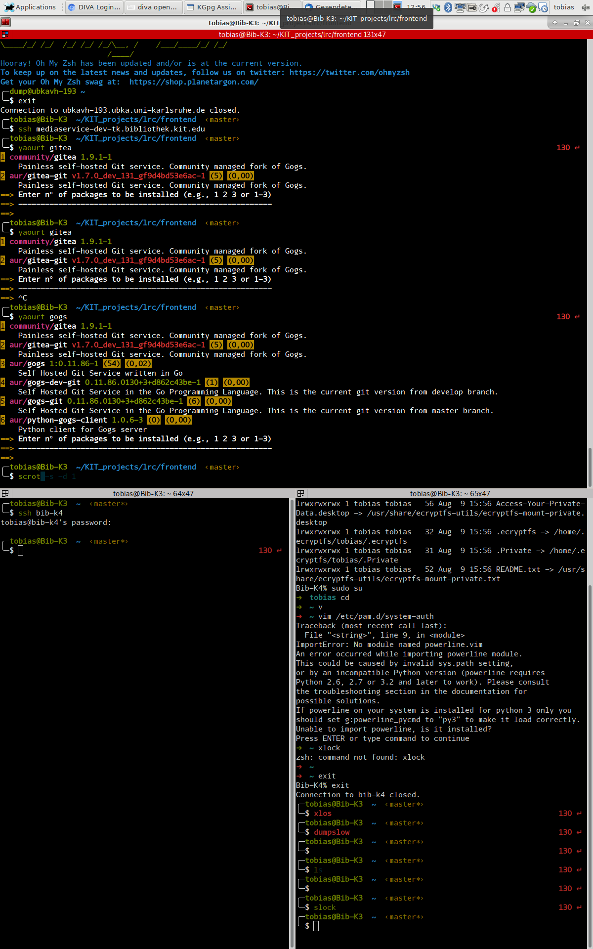Image resolution: width=593 pixels, height=949 pixels.
Task: Open the chat clock tray icon
Action: pyautogui.click(x=543, y=7)
